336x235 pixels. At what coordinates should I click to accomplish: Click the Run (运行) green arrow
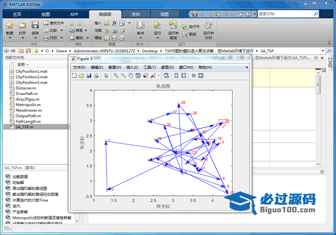tap(157, 25)
